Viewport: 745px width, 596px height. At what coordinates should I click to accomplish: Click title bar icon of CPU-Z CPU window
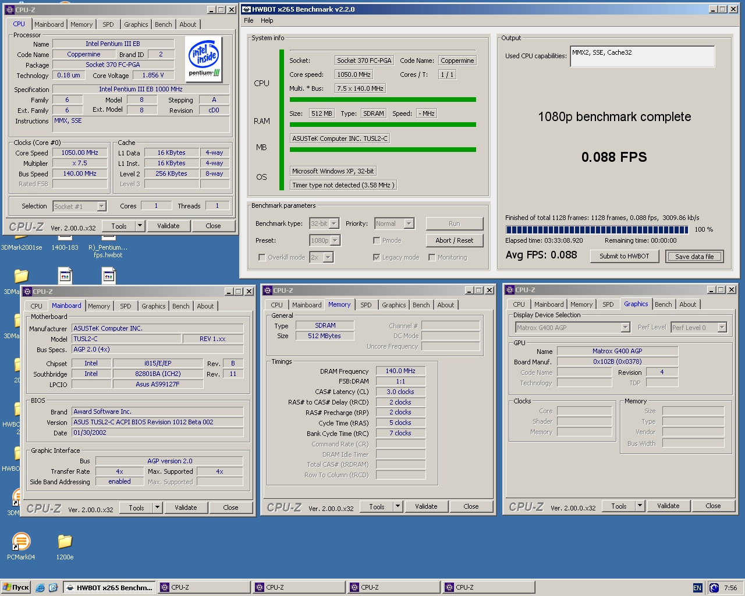click(10, 10)
